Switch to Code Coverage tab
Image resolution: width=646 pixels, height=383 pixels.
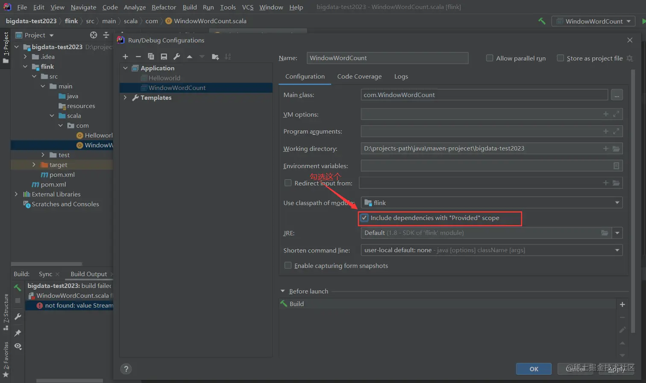click(x=359, y=76)
